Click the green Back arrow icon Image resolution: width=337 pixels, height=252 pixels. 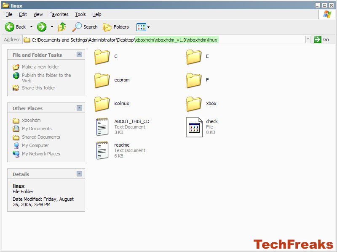(x=9, y=27)
